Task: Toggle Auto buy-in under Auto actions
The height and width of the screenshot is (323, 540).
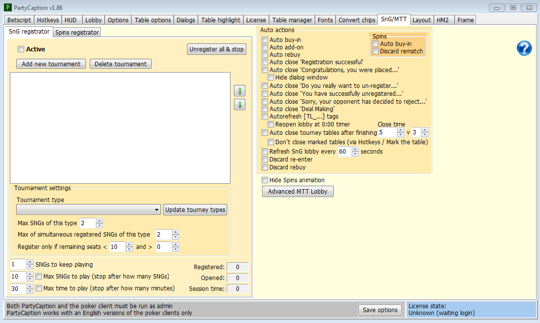Action: tap(265, 40)
